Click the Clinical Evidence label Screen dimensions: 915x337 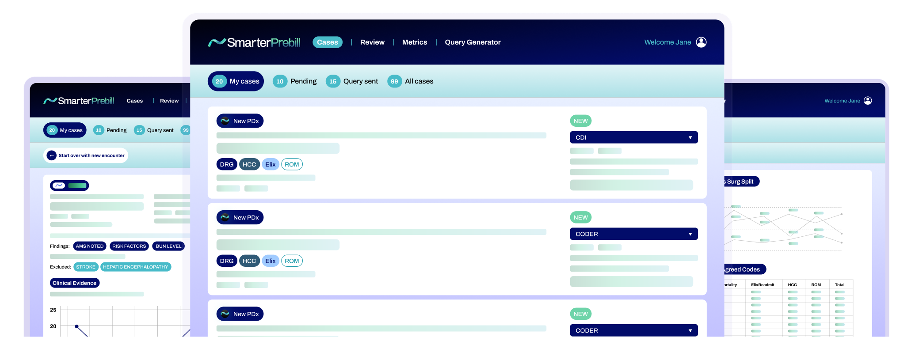click(75, 283)
